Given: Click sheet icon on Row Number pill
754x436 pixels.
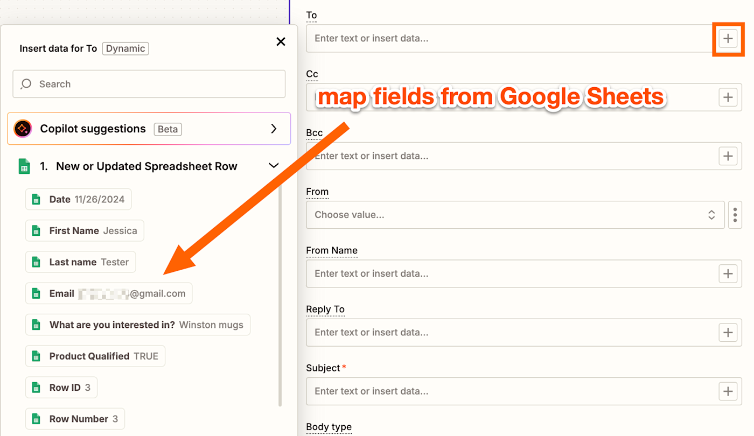Looking at the screenshot, I should 36,419.
